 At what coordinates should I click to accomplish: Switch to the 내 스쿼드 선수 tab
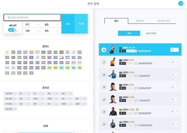(x=164, y=21)
